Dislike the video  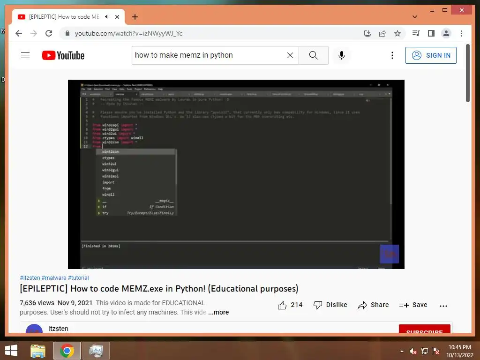point(330,305)
